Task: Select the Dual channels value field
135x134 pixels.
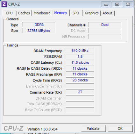Action: [105, 25]
